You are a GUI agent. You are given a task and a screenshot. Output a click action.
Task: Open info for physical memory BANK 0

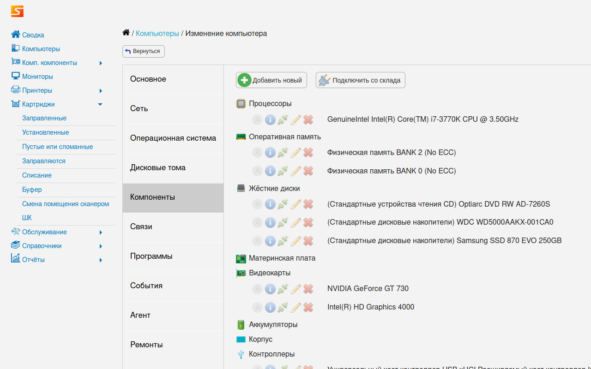pyautogui.click(x=270, y=171)
